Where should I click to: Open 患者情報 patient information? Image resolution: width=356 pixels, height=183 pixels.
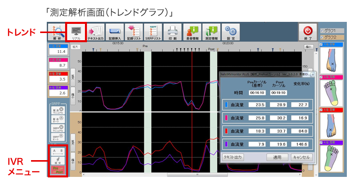(192, 32)
